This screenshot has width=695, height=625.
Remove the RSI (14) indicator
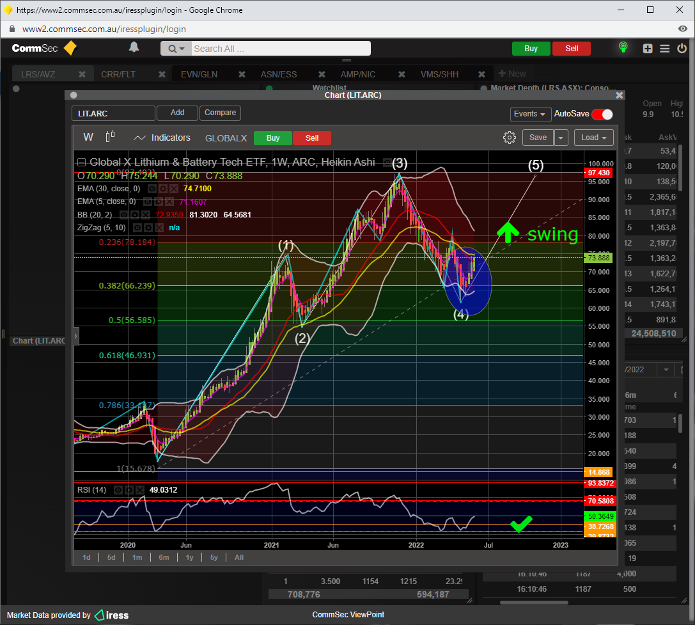coord(140,490)
